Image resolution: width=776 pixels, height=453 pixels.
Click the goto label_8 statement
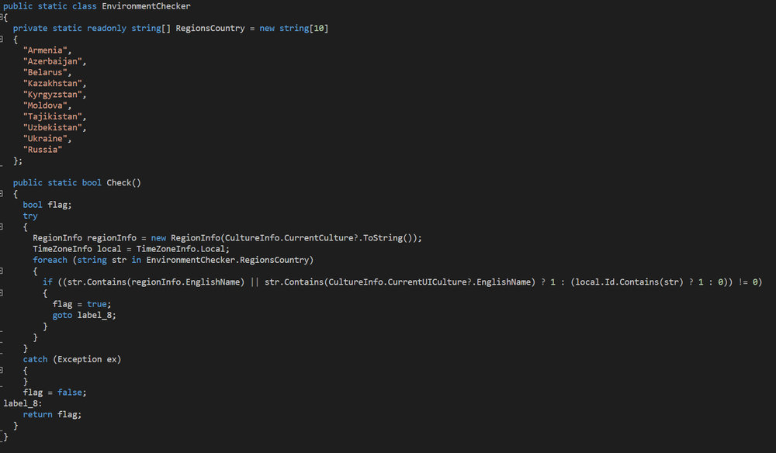coord(84,316)
